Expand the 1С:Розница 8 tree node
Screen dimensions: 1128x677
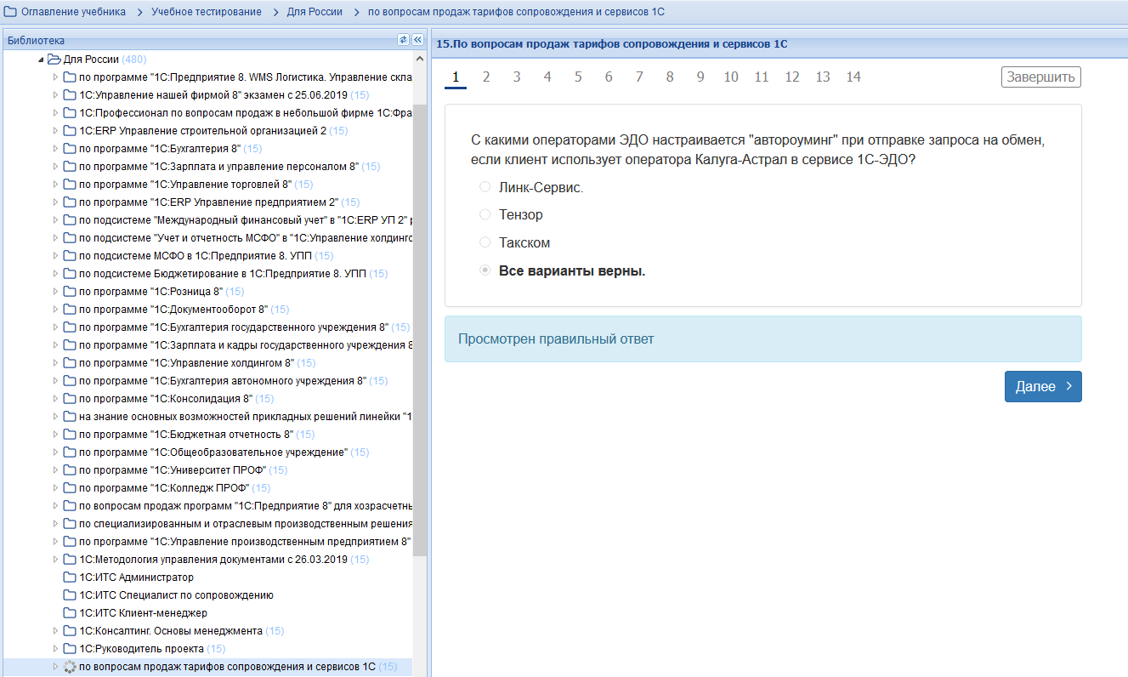pos(56,292)
